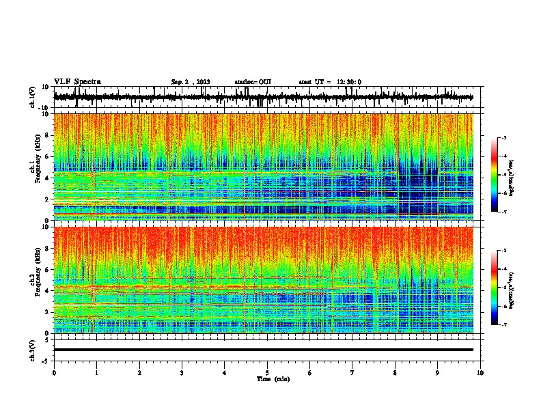Click time axis tick label "9"
This screenshot has width=541, height=418.
[x=437, y=373]
